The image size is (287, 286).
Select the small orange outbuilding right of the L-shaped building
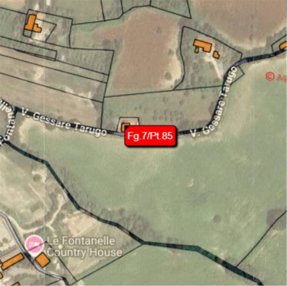pyautogui.click(x=216, y=55)
